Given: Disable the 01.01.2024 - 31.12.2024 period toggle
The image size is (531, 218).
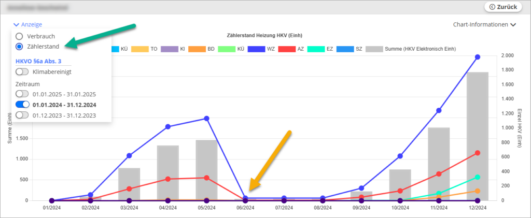Looking at the screenshot, I should tap(22, 105).
